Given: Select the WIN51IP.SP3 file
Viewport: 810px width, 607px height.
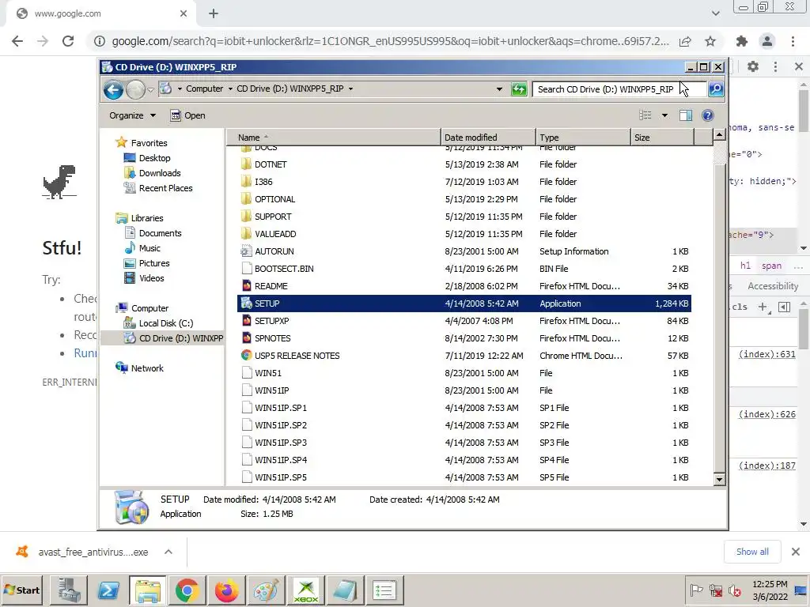Looking at the screenshot, I should (464, 443).
